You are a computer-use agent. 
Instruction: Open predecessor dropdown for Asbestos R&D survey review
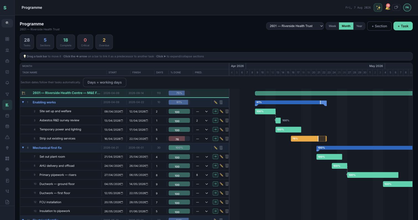pos(202,120)
